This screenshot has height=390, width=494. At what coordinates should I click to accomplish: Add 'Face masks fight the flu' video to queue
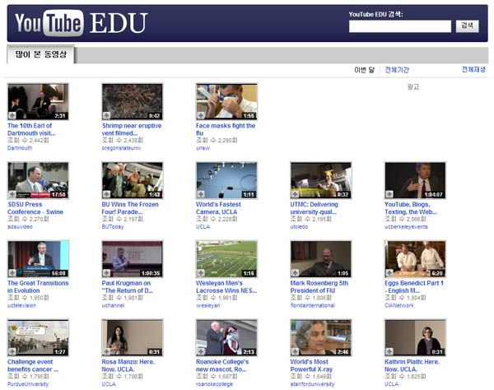tap(201, 115)
